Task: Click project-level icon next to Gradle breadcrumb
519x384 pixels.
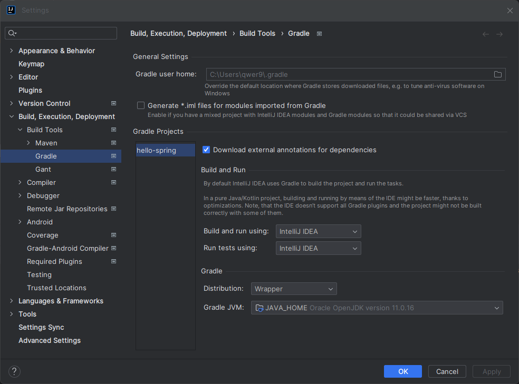Action: click(x=319, y=34)
